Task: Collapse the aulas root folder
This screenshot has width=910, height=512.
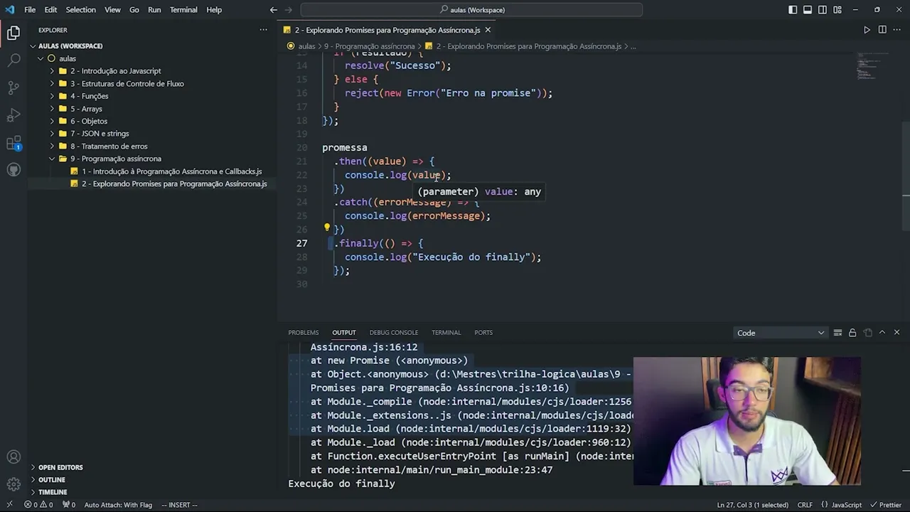Action: click(x=68, y=58)
